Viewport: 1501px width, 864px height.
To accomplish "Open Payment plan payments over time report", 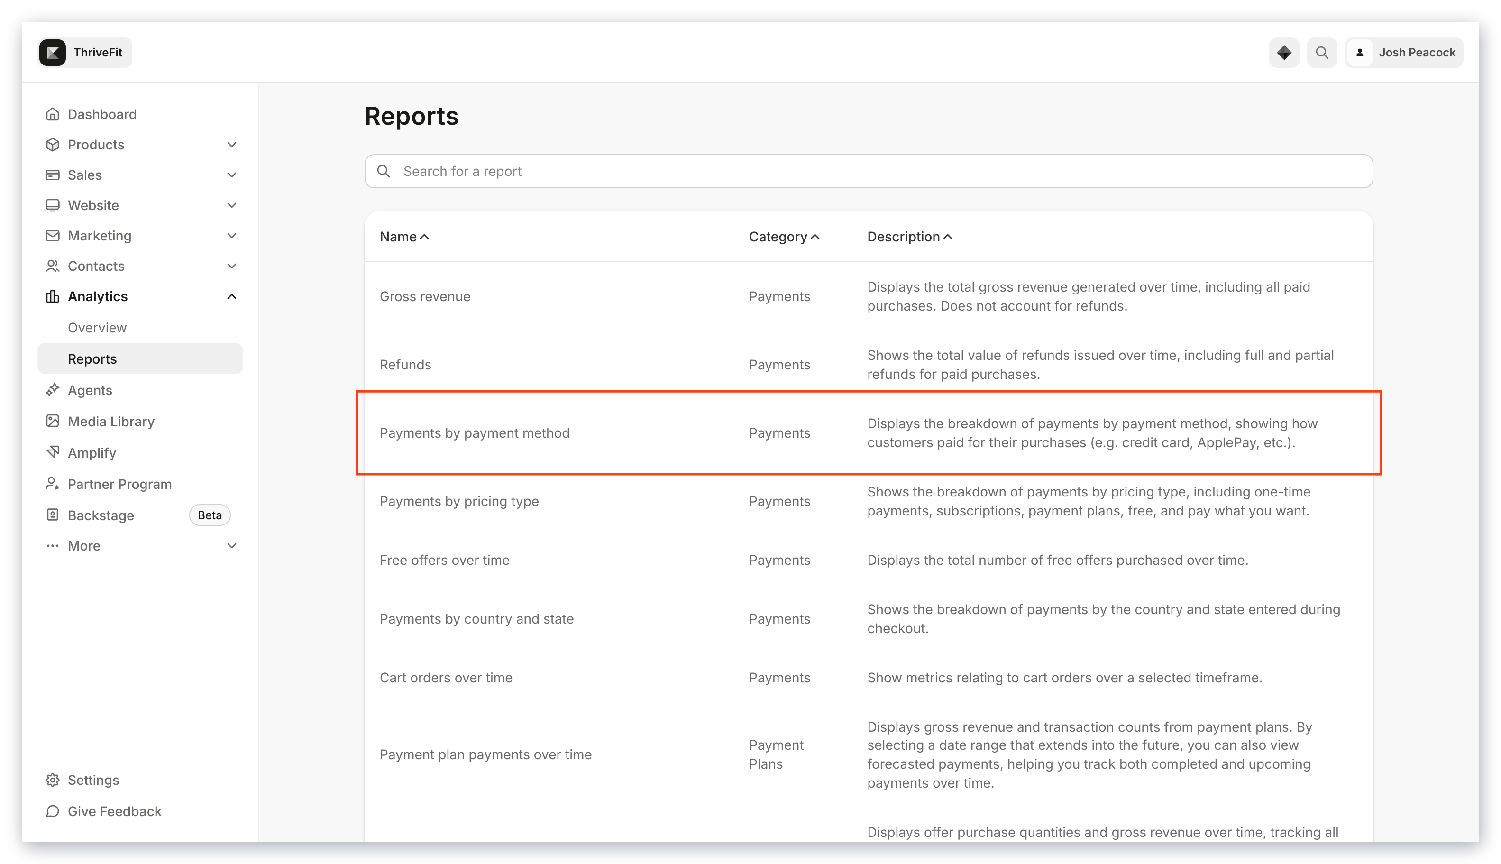I will pos(485,754).
